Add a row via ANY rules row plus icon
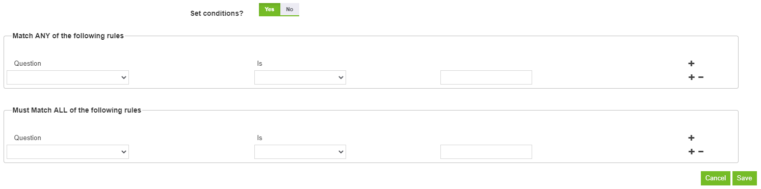The height and width of the screenshot is (189, 761). pyautogui.click(x=691, y=77)
